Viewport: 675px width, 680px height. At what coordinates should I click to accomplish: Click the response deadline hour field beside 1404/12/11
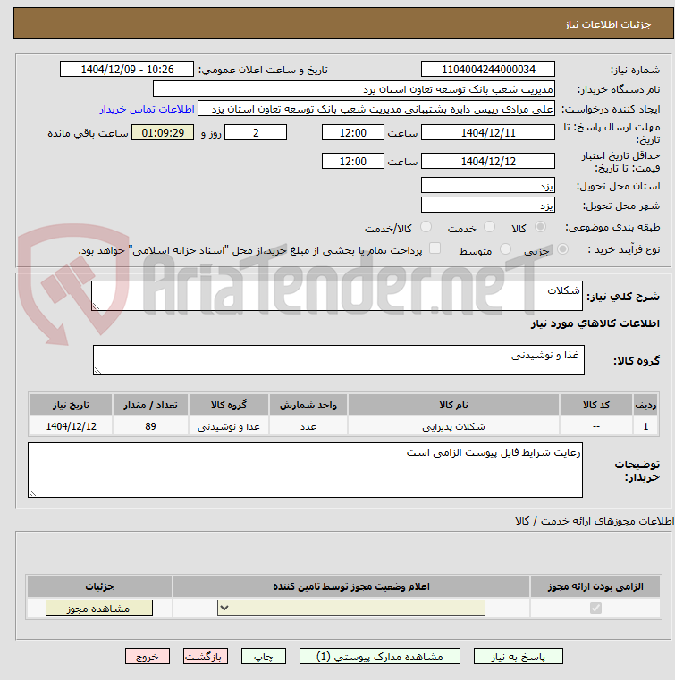(353, 132)
